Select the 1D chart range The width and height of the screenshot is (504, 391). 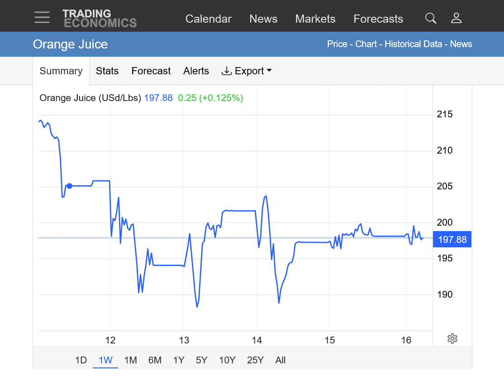click(81, 360)
